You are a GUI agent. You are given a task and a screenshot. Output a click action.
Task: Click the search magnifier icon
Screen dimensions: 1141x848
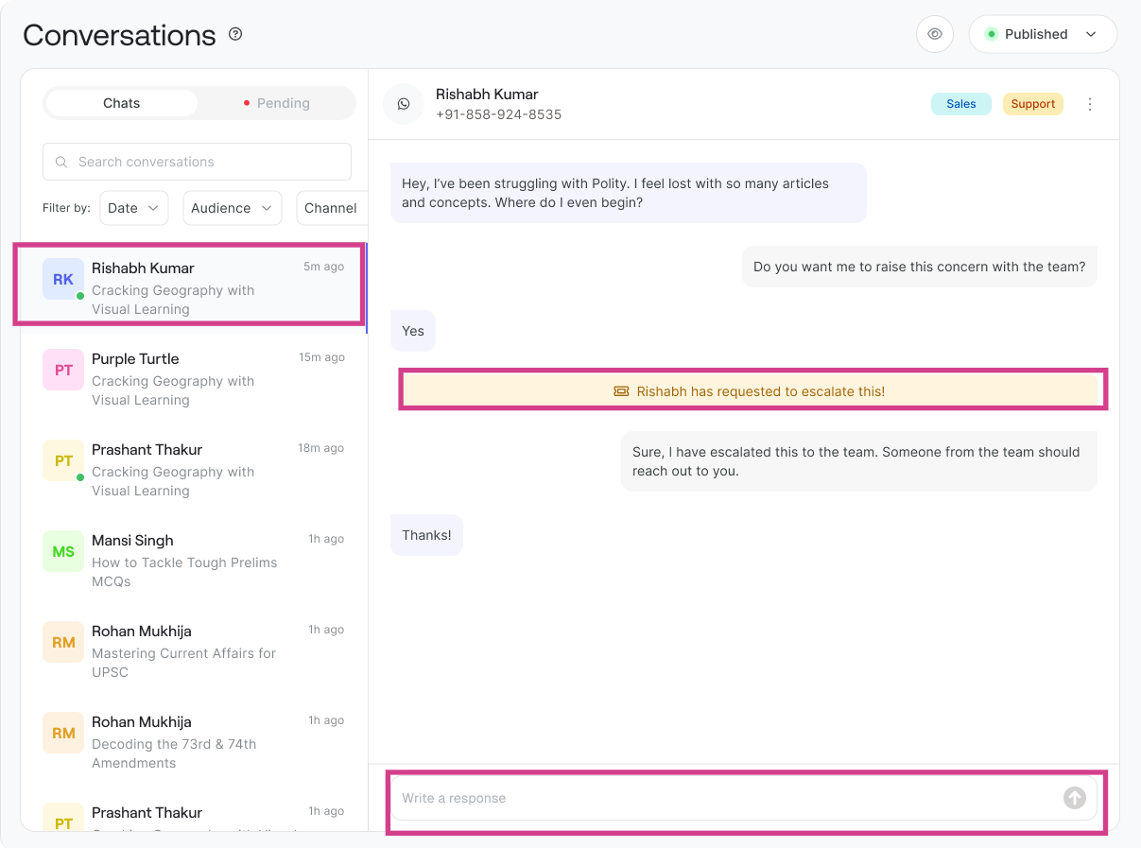point(61,162)
